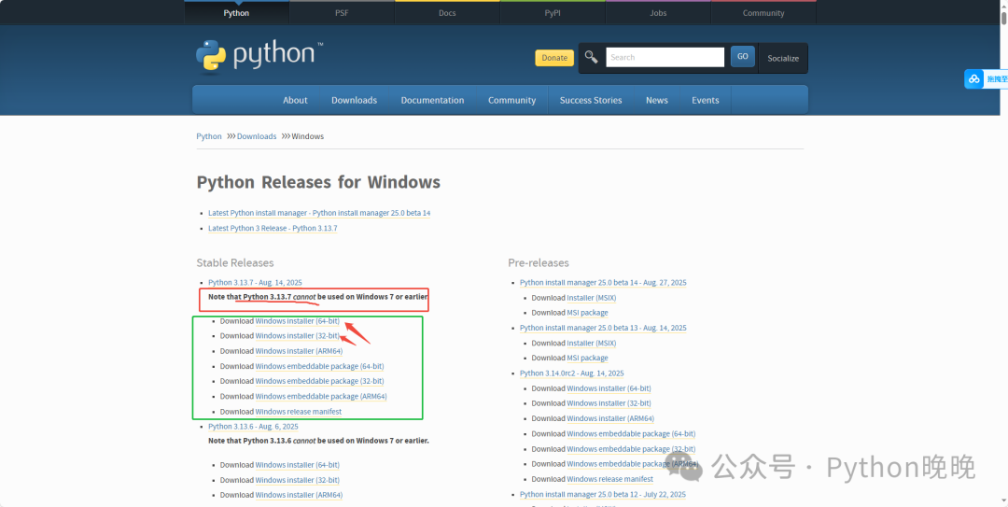The image size is (1008, 507).
Task: Click the Pre-releases heading
Action: pyautogui.click(x=539, y=262)
